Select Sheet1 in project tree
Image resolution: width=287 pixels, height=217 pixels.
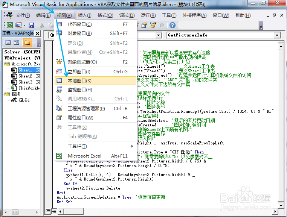pyautogui.click(x=29, y=70)
